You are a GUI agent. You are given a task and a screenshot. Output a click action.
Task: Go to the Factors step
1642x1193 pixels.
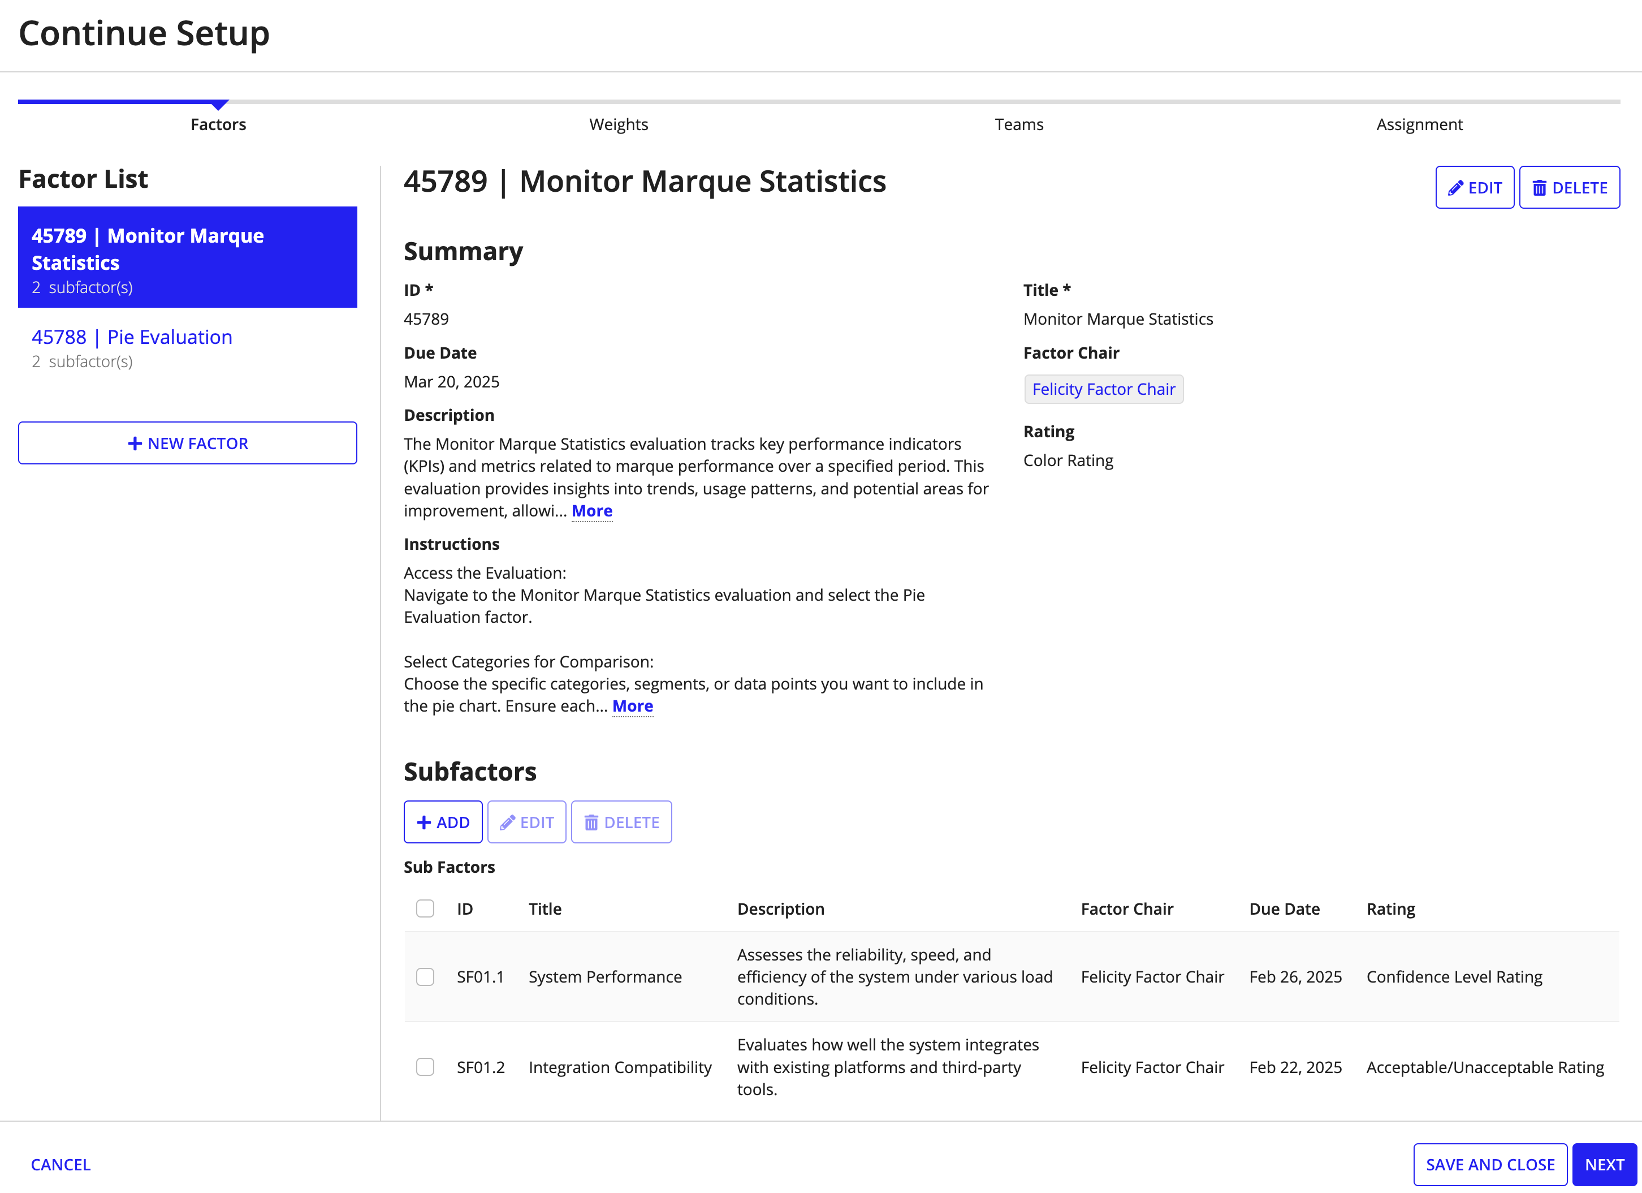218,124
